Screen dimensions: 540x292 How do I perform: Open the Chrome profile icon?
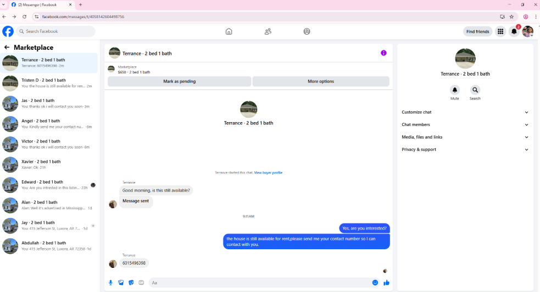pos(526,16)
